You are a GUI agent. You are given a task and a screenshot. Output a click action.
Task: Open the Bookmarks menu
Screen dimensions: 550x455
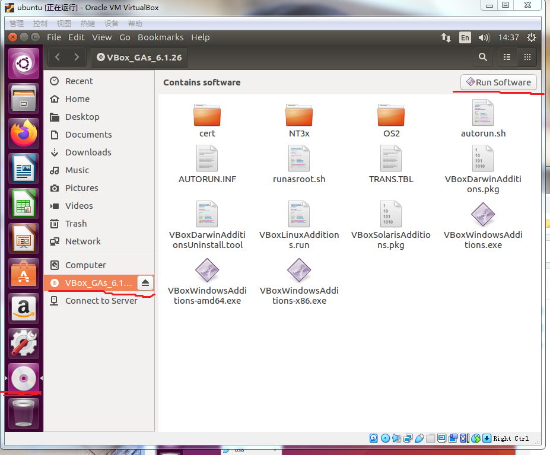[161, 37]
